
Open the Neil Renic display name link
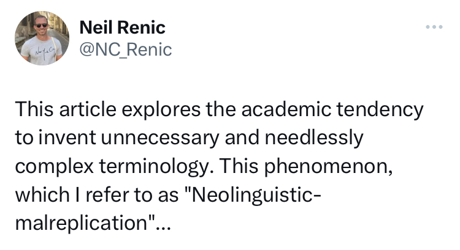tap(123, 28)
